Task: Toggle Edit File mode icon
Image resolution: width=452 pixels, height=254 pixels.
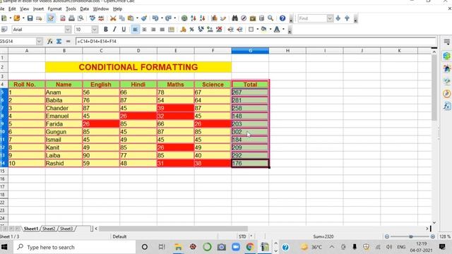Action: tap(51, 18)
